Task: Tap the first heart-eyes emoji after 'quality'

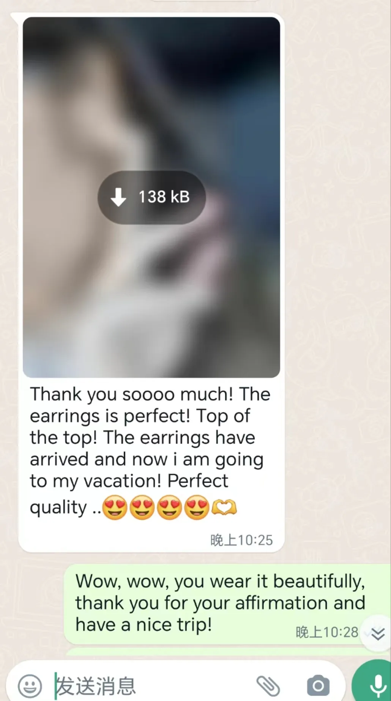Action: [x=115, y=508]
